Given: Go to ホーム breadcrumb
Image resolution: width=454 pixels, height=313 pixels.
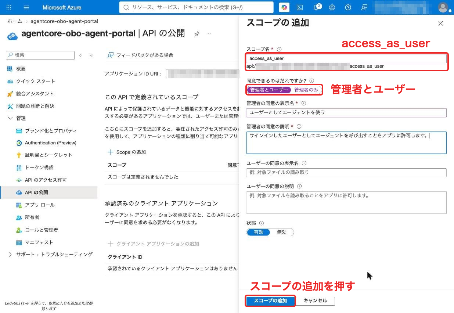Looking at the screenshot, I should point(15,21).
